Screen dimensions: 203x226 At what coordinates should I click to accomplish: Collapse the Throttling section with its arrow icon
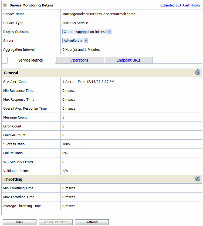pos(198,178)
